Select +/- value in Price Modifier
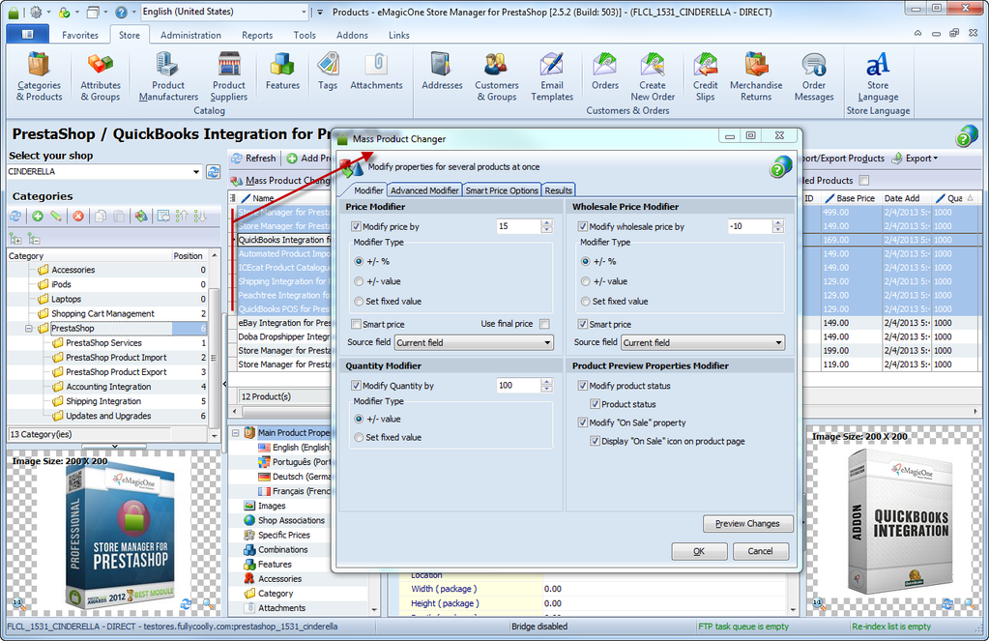989x641 pixels. click(x=359, y=281)
